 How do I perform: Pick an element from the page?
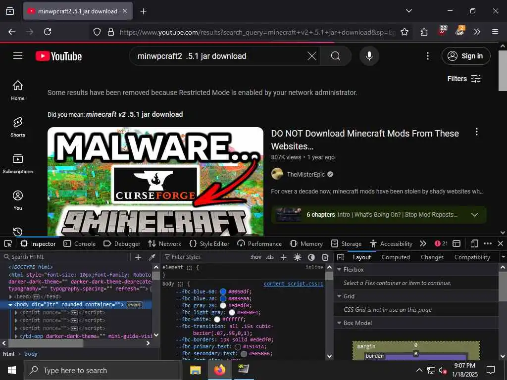8,243
